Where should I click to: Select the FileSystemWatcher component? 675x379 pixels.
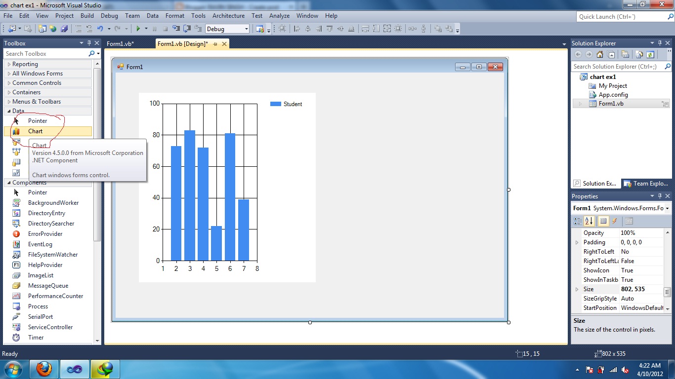pyautogui.click(x=48, y=255)
